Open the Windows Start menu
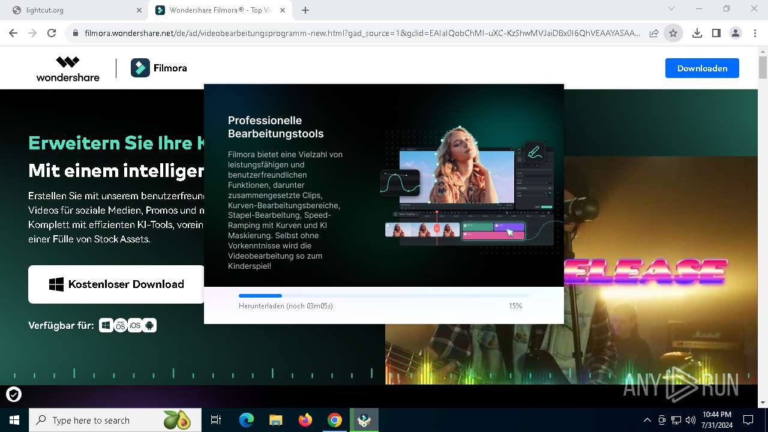The width and height of the screenshot is (768, 432). click(14, 420)
